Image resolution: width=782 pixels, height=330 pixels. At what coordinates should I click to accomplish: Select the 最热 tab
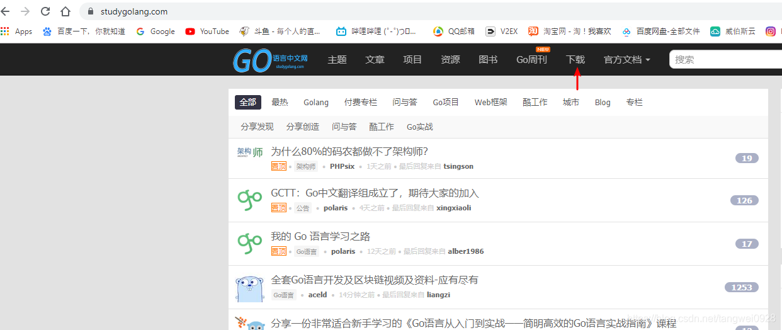pos(280,102)
